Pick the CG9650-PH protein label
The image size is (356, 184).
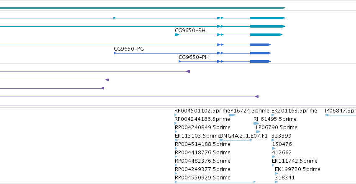[x=194, y=57]
